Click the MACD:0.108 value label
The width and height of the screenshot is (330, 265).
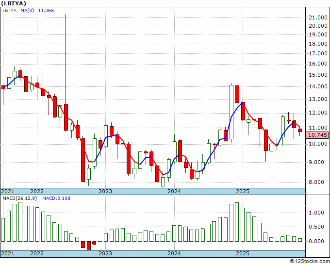(x=56, y=199)
